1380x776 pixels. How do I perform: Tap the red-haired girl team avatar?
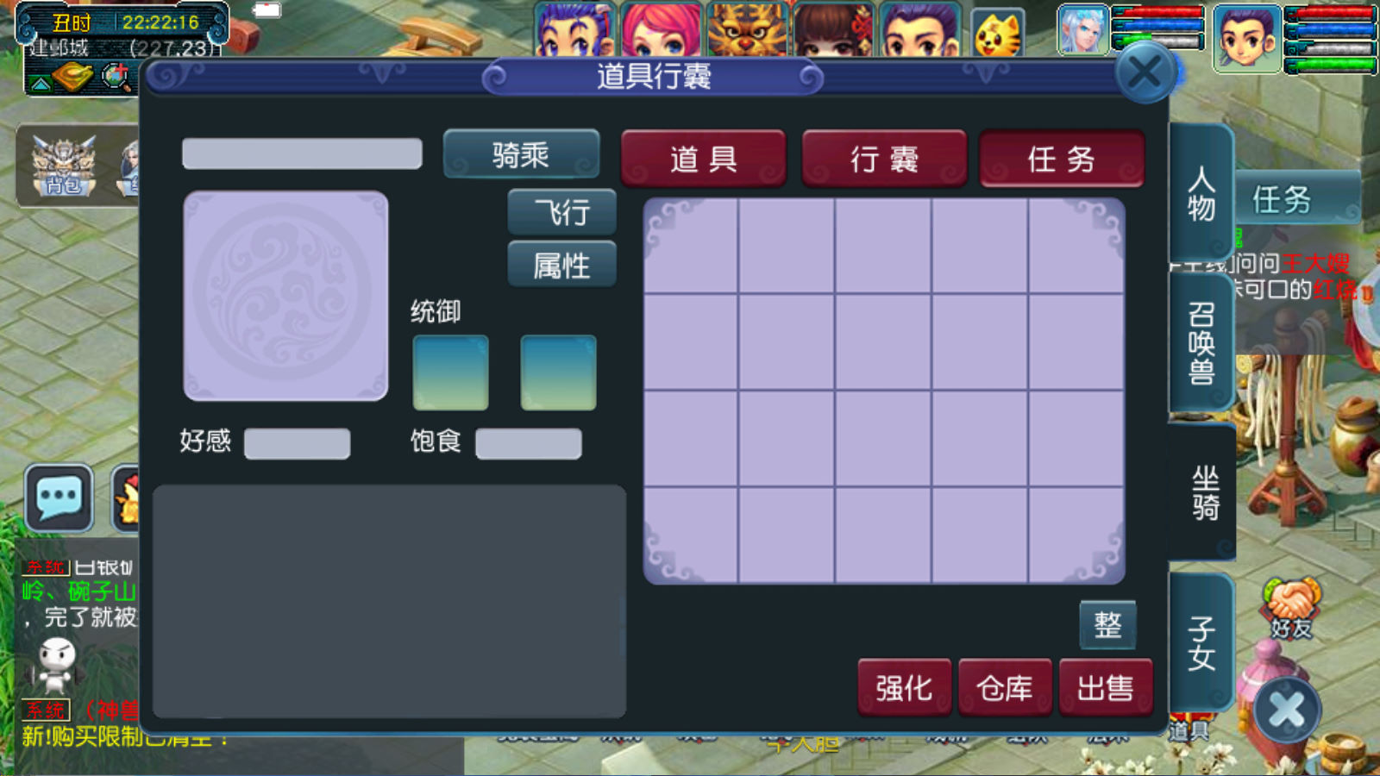click(662, 28)
